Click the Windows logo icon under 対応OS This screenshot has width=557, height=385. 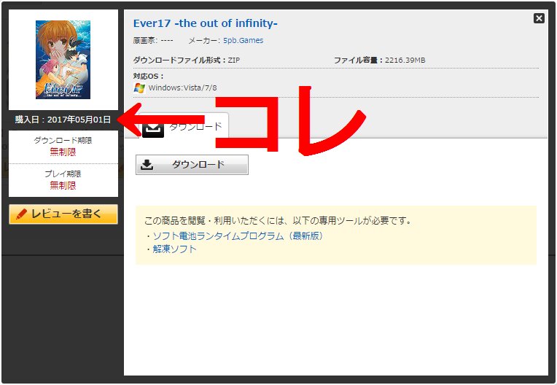point(139,87)
